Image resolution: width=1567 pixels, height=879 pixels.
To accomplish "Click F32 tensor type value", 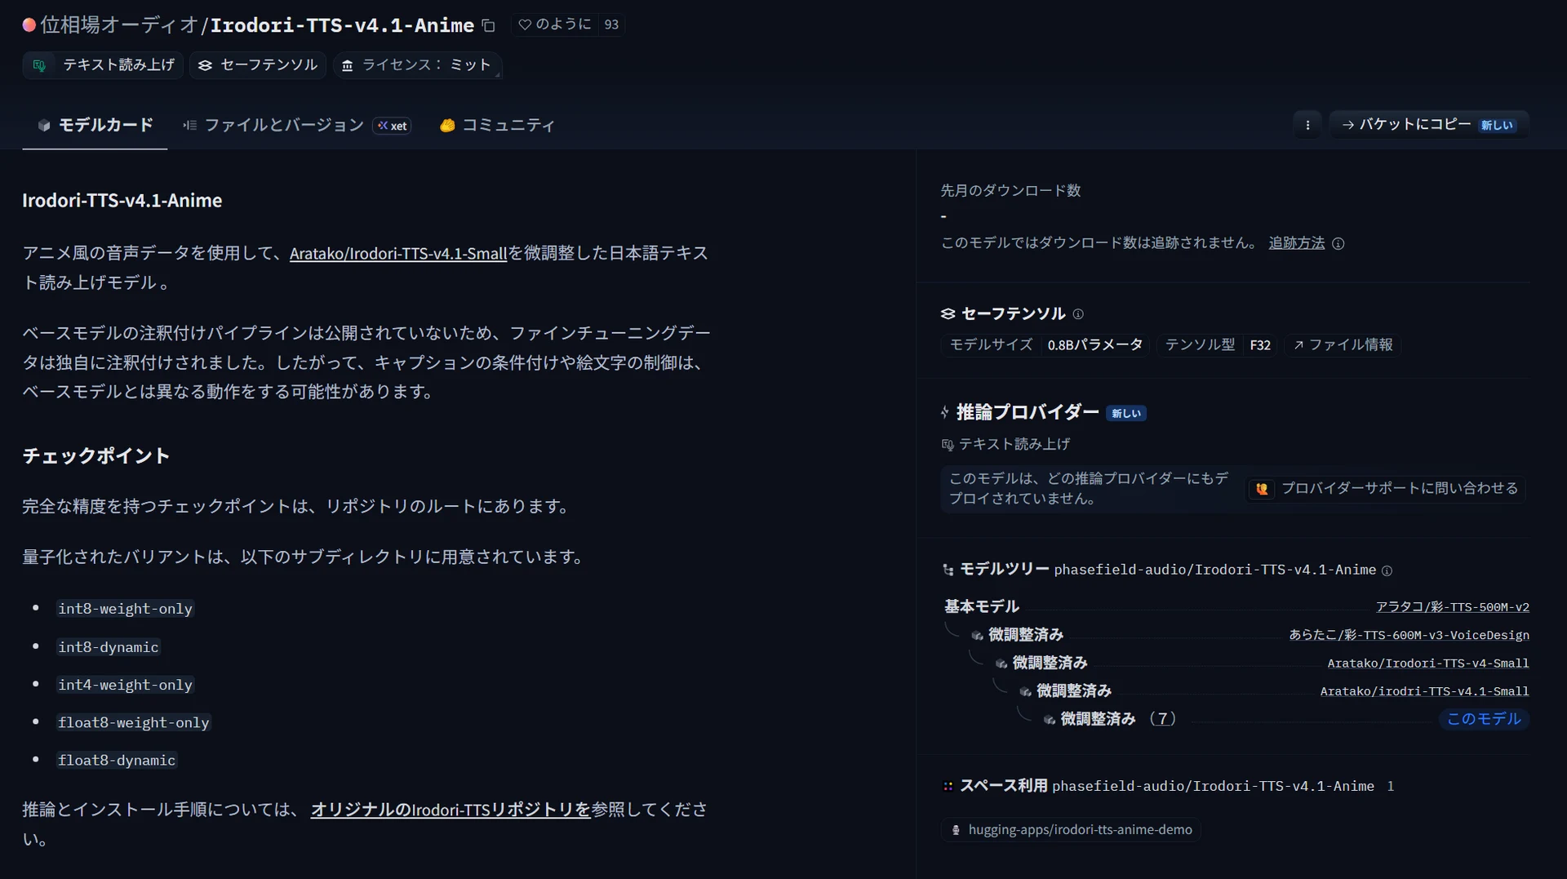I will (x=1260, y=345).
